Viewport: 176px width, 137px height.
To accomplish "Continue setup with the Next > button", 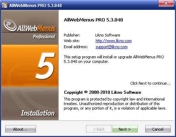I will pos(125,129).
